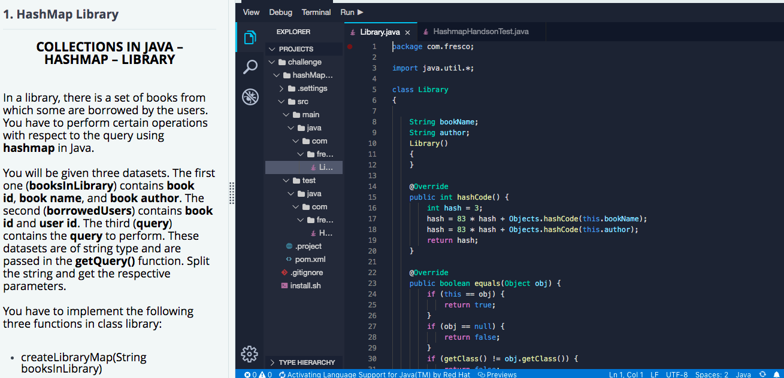Viewport: 784px width, 378px height.
Task: Click 'public int hashCode()' in editor
Action: pos(459,197)
